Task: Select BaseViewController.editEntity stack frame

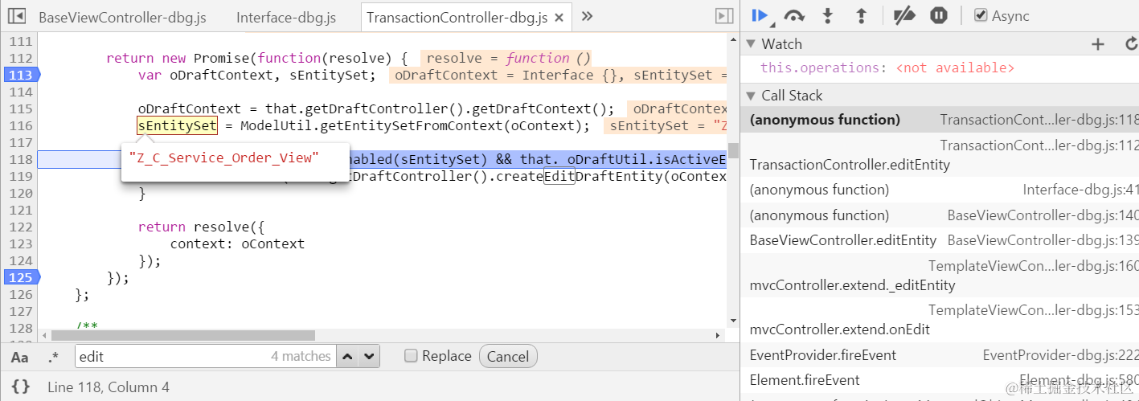Action: [x=940, y=240]
